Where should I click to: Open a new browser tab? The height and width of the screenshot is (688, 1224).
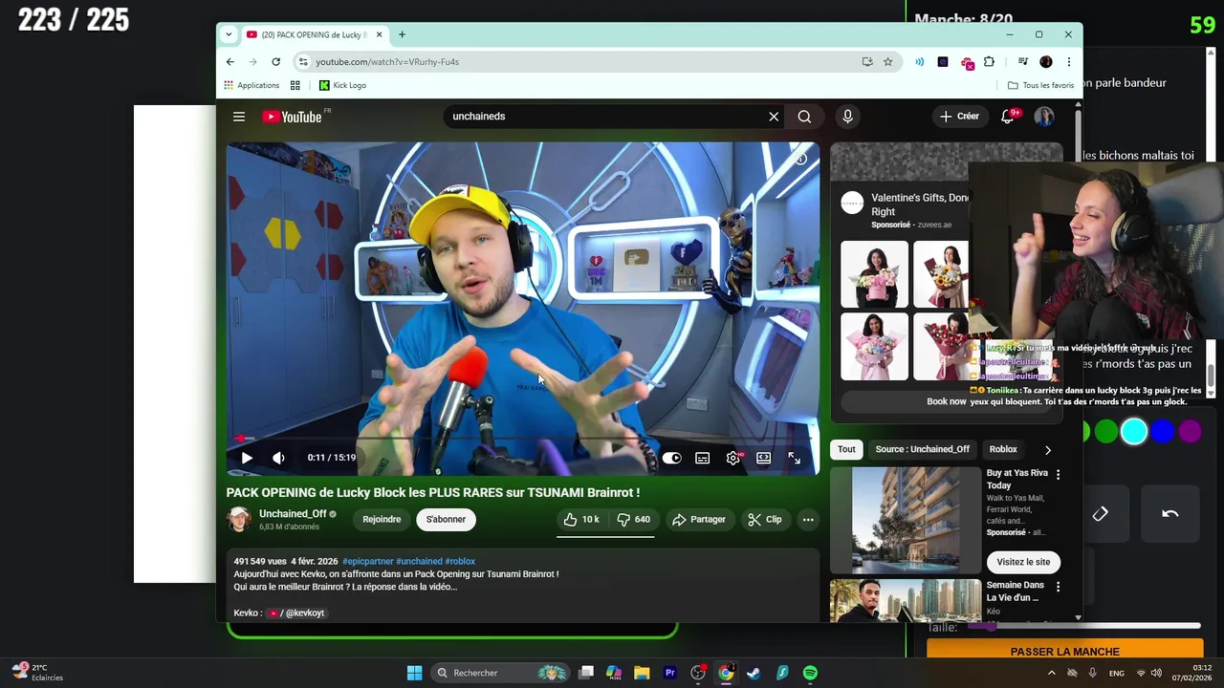tap(402, 34)
